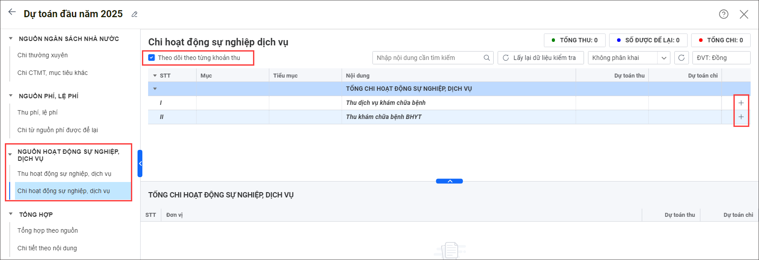
Task: Click the blue bottom panel collapse handle
Action: click(449, 181)
